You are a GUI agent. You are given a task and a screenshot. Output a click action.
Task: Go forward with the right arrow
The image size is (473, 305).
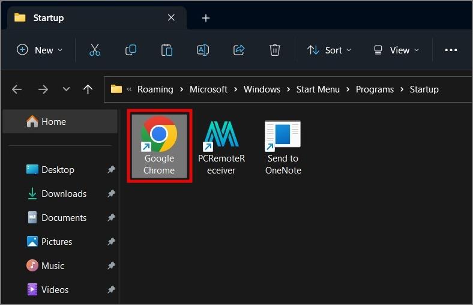pyautogui.click(x=43, y=89)
